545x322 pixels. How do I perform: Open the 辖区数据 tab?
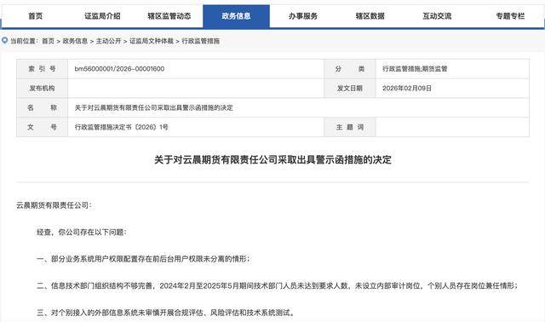point(370,16)
